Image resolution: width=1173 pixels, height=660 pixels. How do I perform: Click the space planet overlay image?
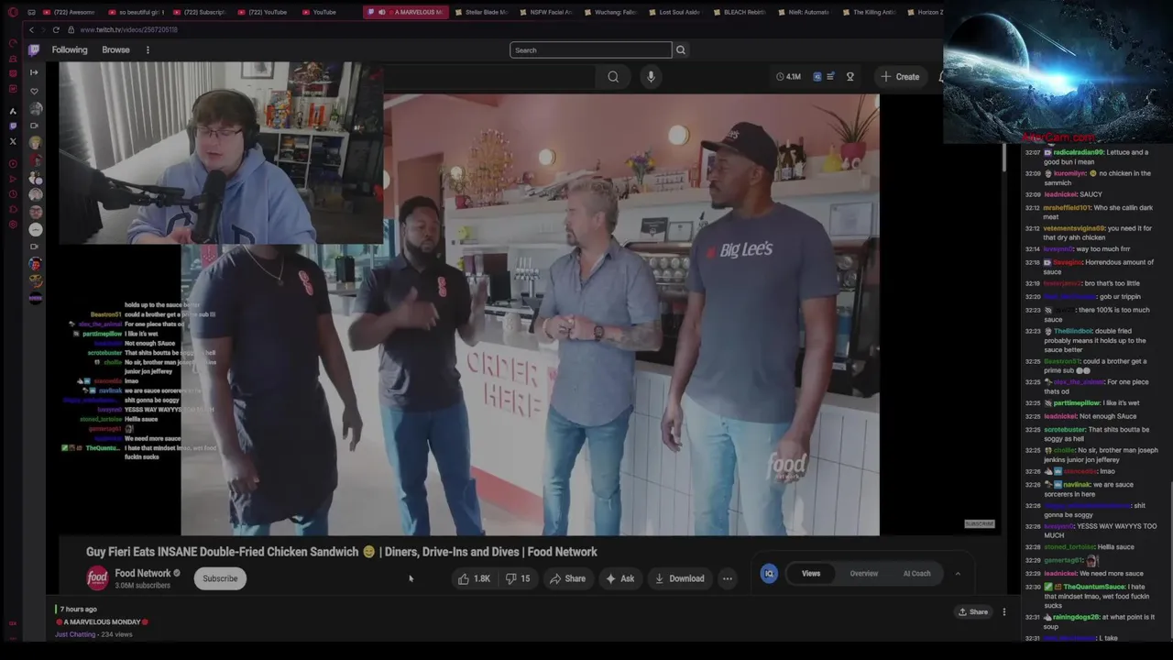(1058, 71)
